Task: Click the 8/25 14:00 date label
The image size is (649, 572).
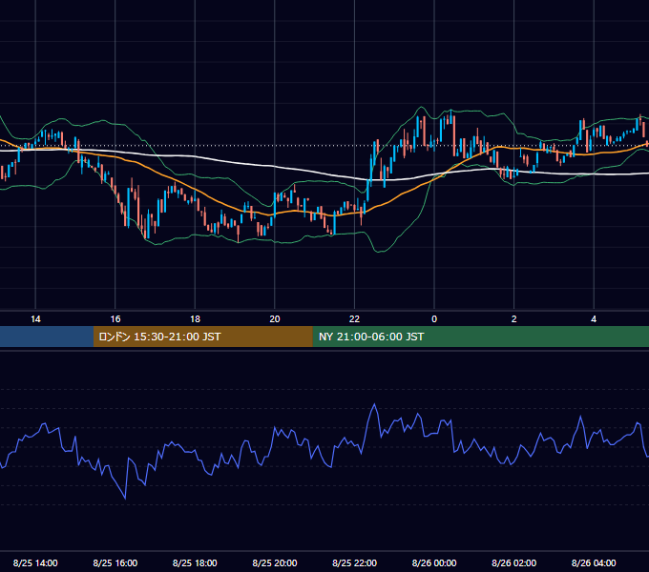Action: pos(35,562)
